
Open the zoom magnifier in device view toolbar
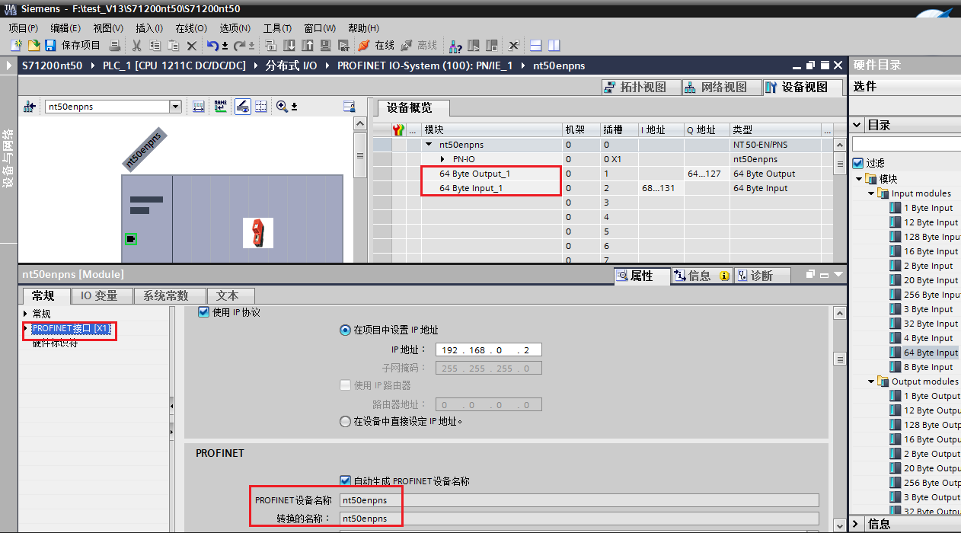(x=282, y=106)
